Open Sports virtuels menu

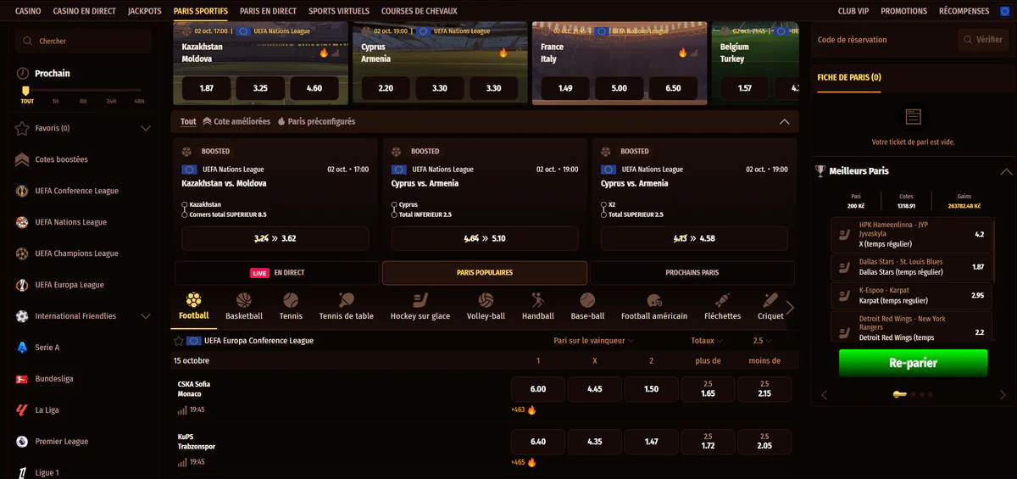[x=339, y=11]
